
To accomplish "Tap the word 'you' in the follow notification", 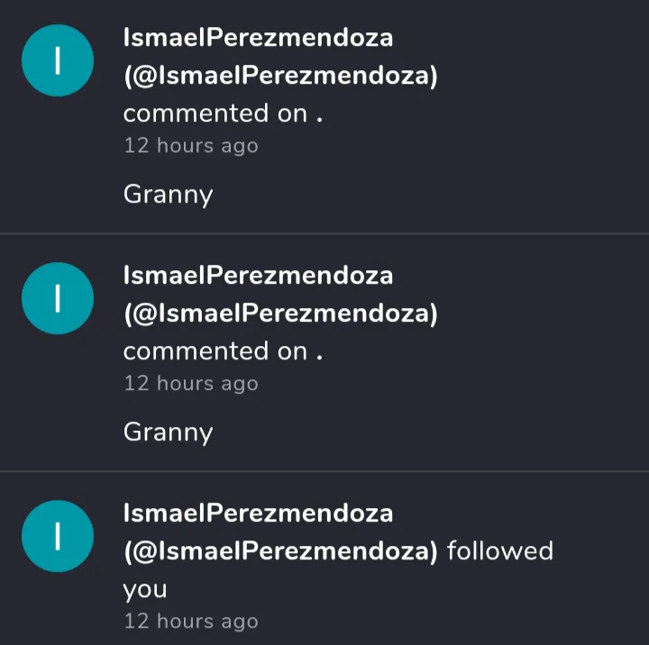I will click(x=145, y=589).
